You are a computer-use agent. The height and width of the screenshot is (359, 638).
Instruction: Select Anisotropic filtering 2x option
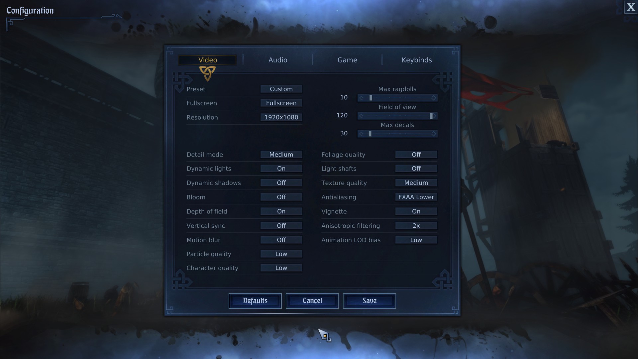click(x=416, y=225)
